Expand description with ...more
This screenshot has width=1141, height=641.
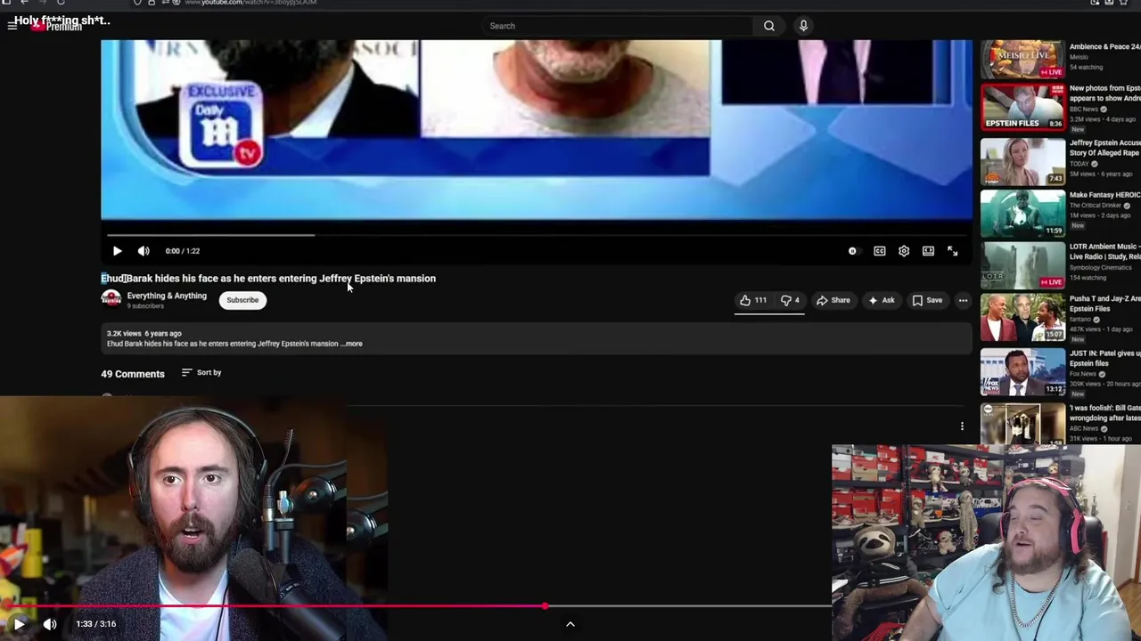tap(352, 344)
